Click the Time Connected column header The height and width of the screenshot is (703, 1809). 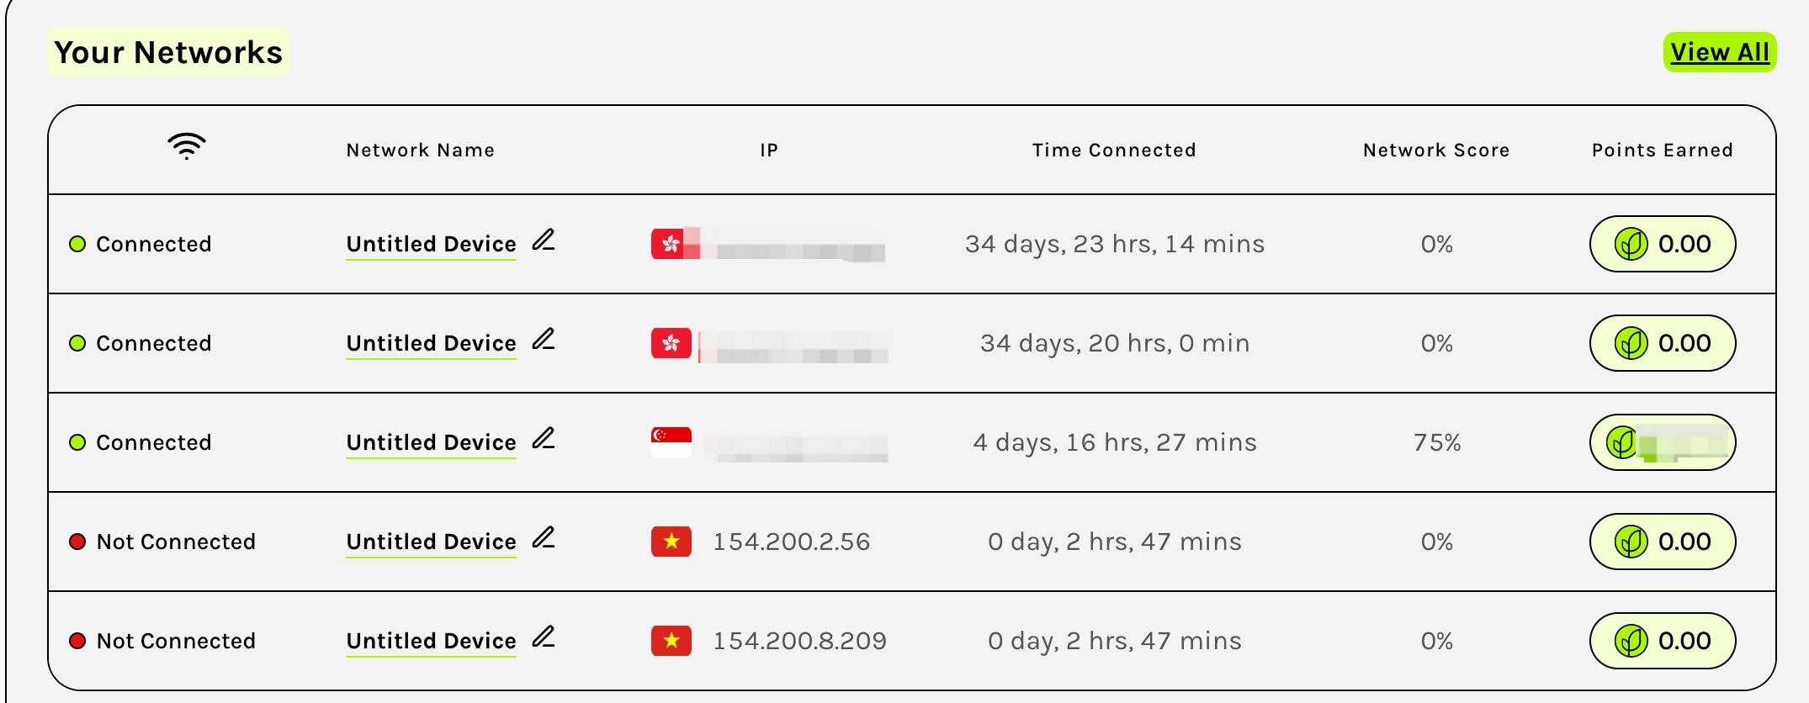click(x=1113, y=151)
